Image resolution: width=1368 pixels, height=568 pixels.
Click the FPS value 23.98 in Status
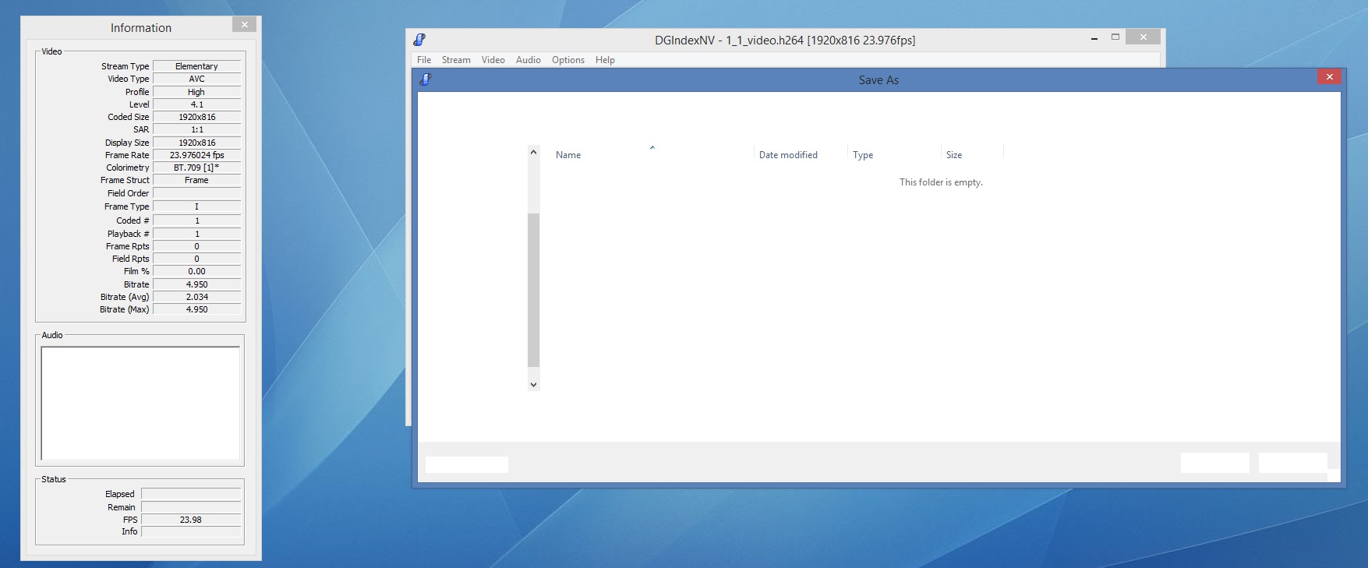tap(191, 520)
